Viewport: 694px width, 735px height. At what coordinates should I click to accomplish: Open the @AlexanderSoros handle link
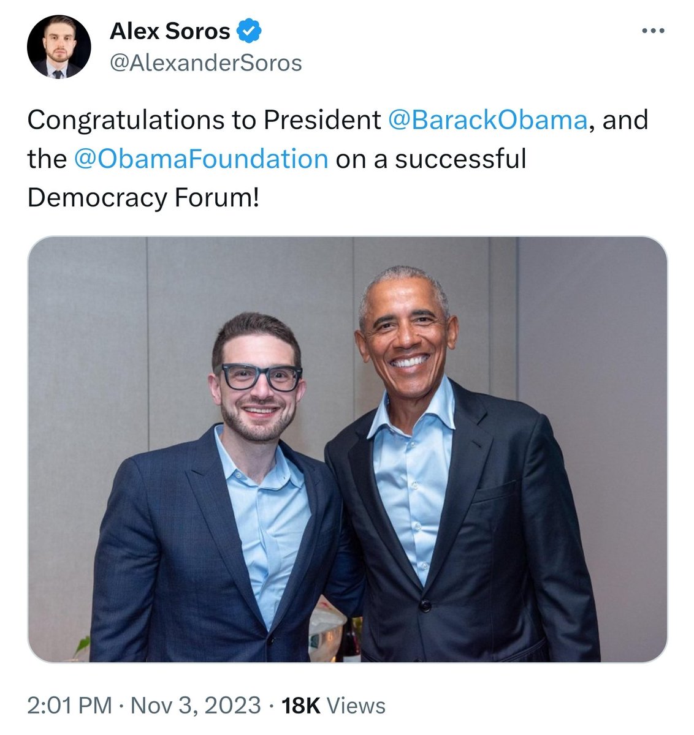[205, 62]
